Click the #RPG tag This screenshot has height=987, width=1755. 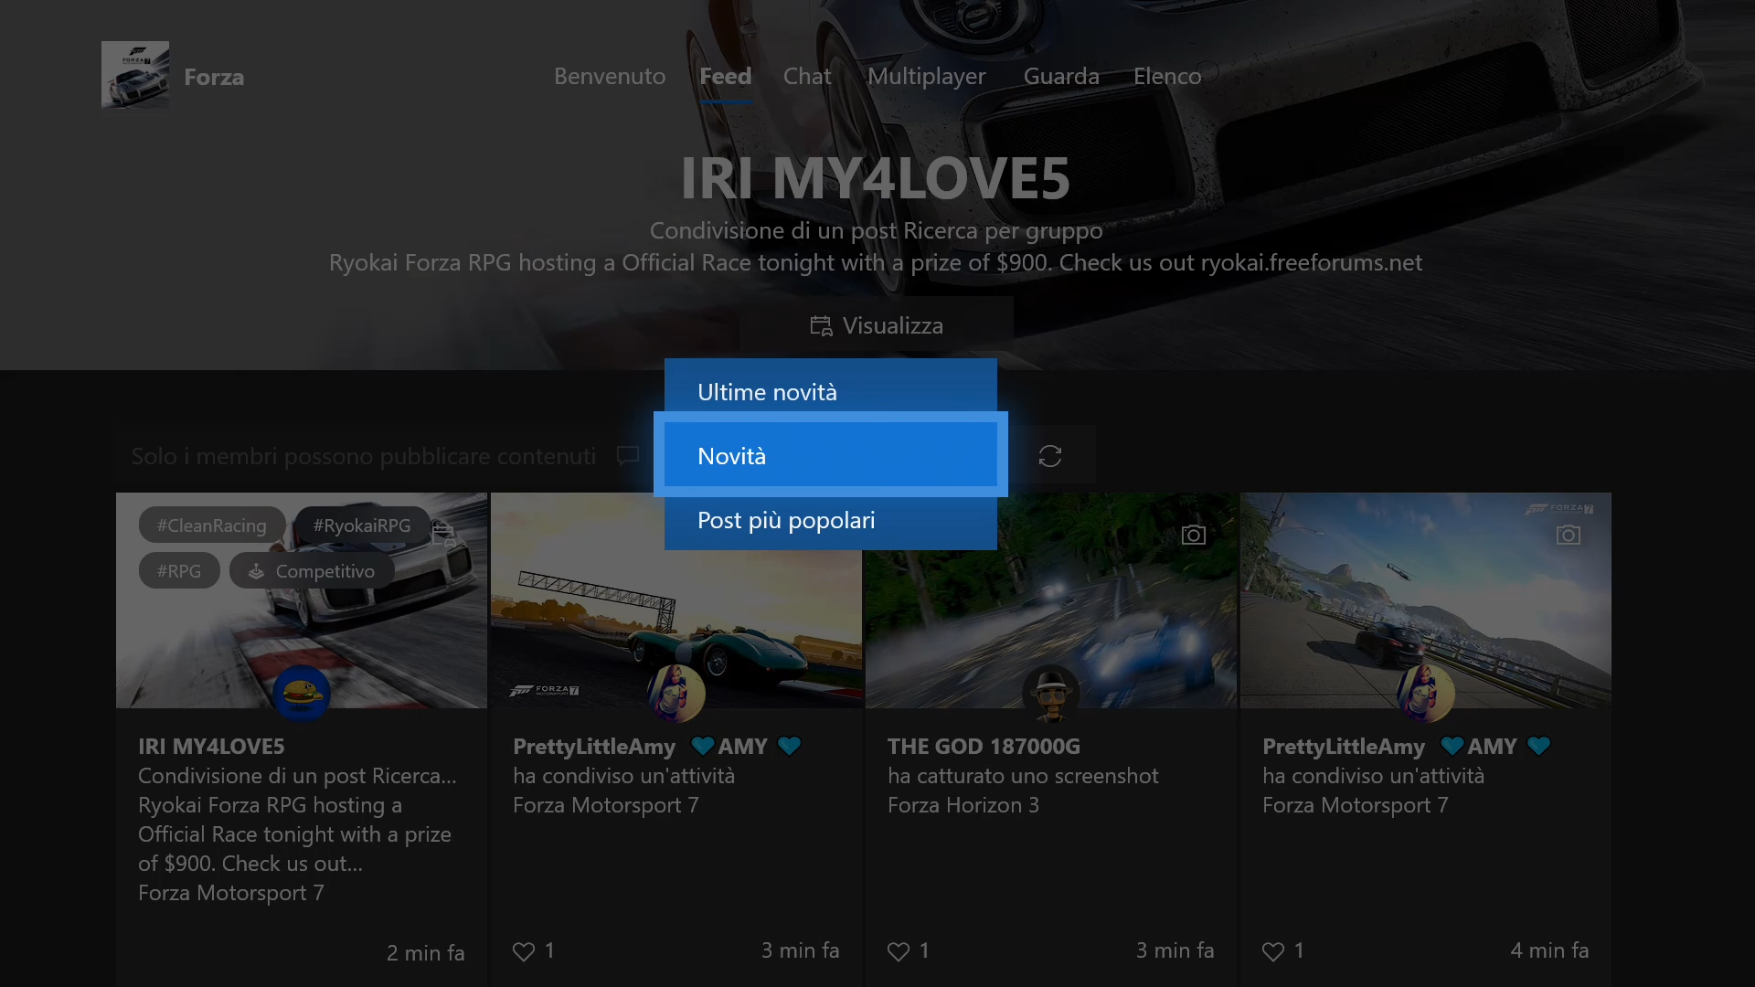click(x=179, y=571)
